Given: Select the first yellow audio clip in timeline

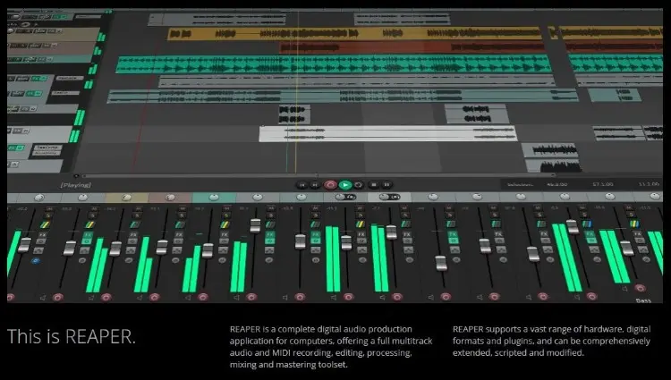Looking at the screenshot, I should pyautogui.click(x=354, y=33).
